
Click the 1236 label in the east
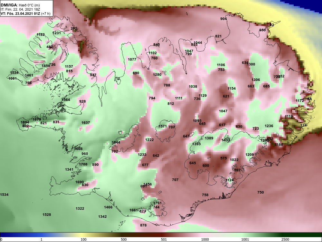[269, 126]
